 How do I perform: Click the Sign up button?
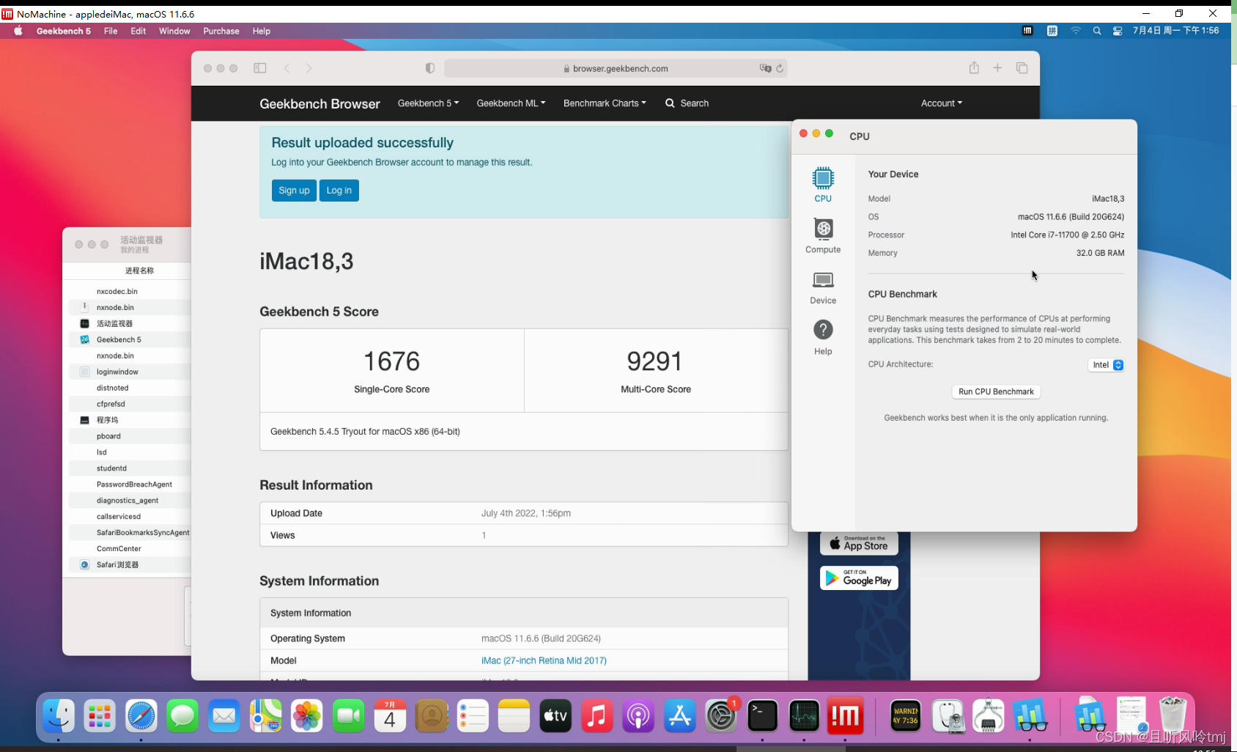point(294,191)
